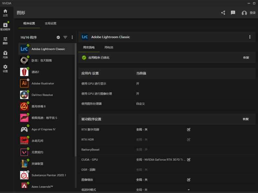Open 设置 settings from sidebar
The width and height of the screenshot is (258, 193).
point(5,69)
